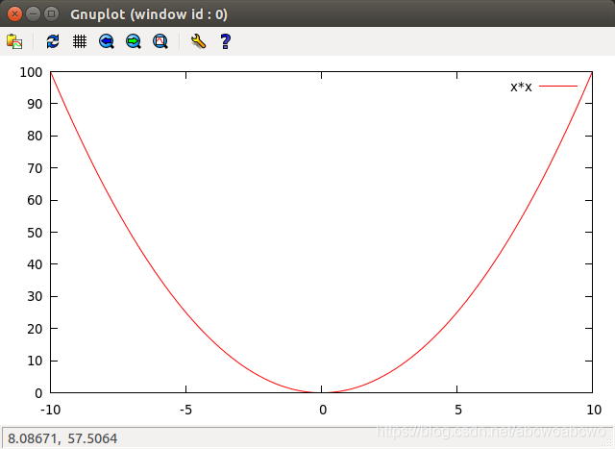Image resolution: width=615 pixels, height=449 pixels.
Task: Click the Gnuplot window title bar text
Action: click(x=149, y=14)
